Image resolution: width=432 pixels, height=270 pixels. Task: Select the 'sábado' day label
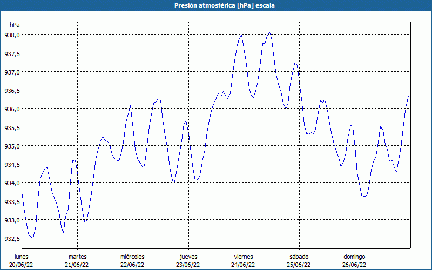(299, 256)
